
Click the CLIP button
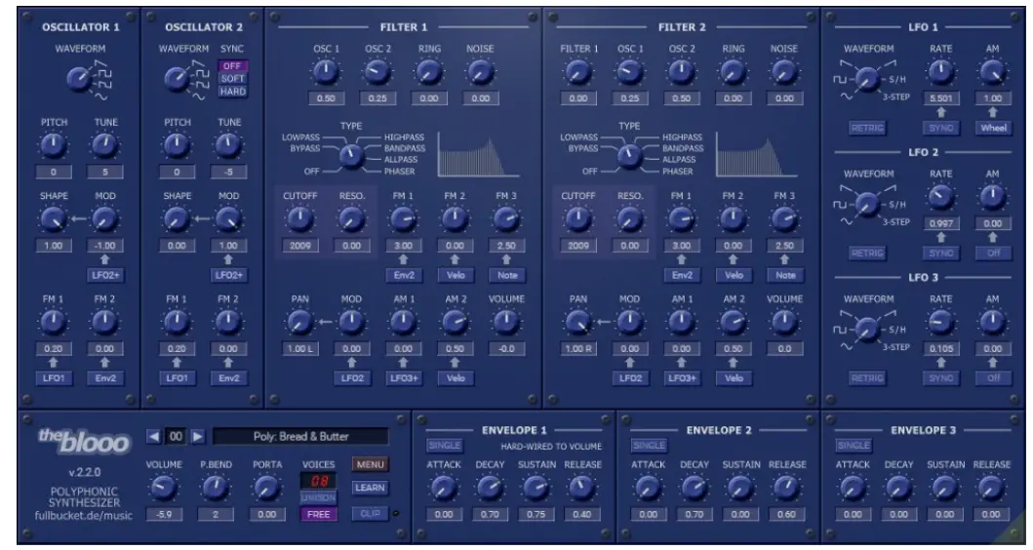(370, 514)
